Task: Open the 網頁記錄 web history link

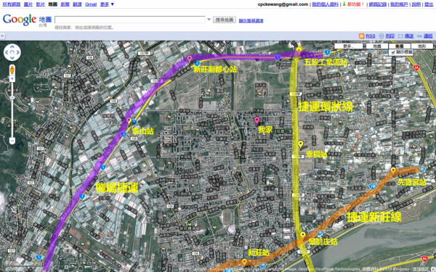Action: 378,4
